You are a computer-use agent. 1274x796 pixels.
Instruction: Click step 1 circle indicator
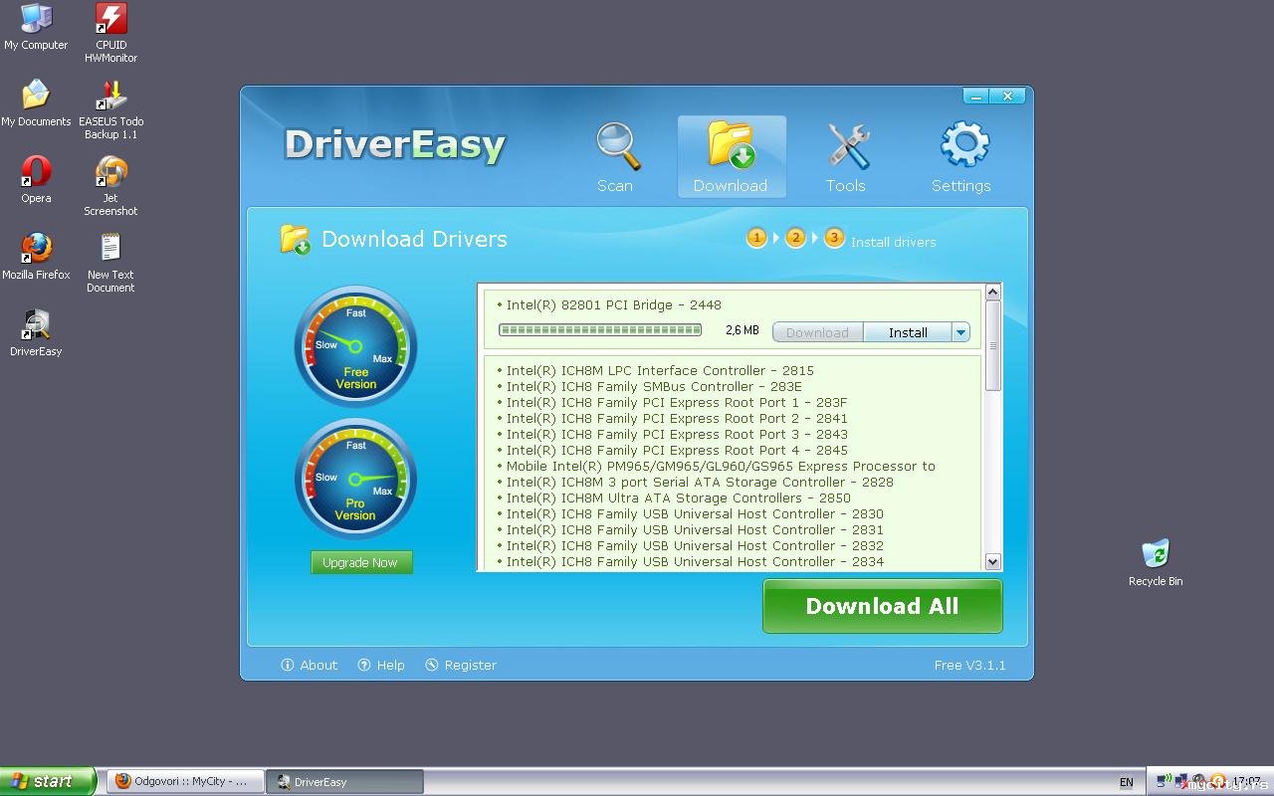tap(757, 238)
